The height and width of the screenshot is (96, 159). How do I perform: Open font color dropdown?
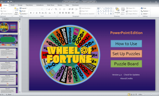[x=57, y=13]
